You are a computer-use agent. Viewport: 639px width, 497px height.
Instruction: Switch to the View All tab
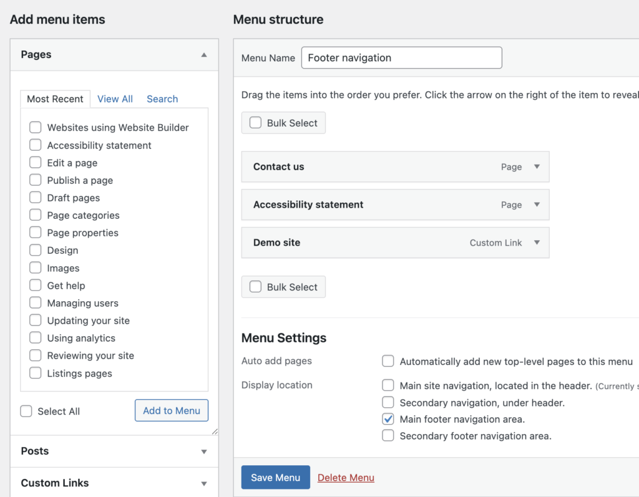pos(115,99)
